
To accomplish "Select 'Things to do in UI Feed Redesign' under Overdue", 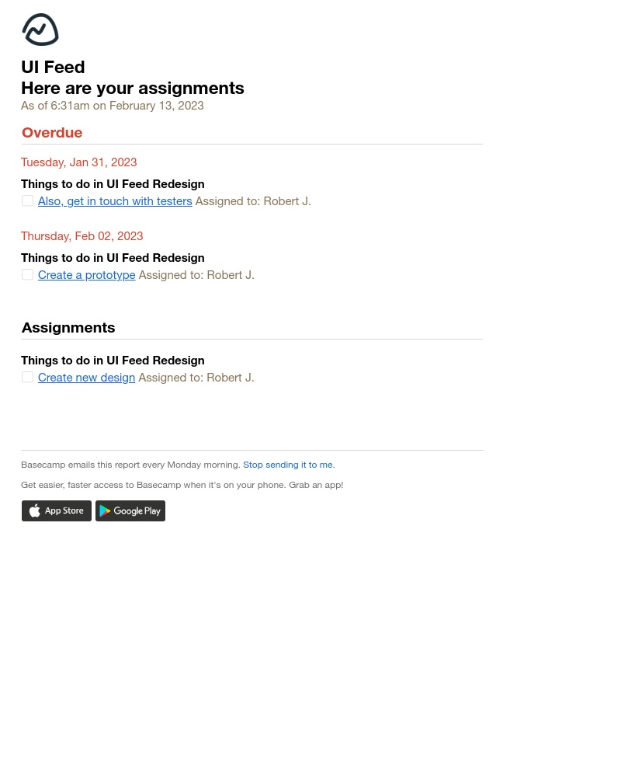I will pyautogui.click(x=113, y=183).
